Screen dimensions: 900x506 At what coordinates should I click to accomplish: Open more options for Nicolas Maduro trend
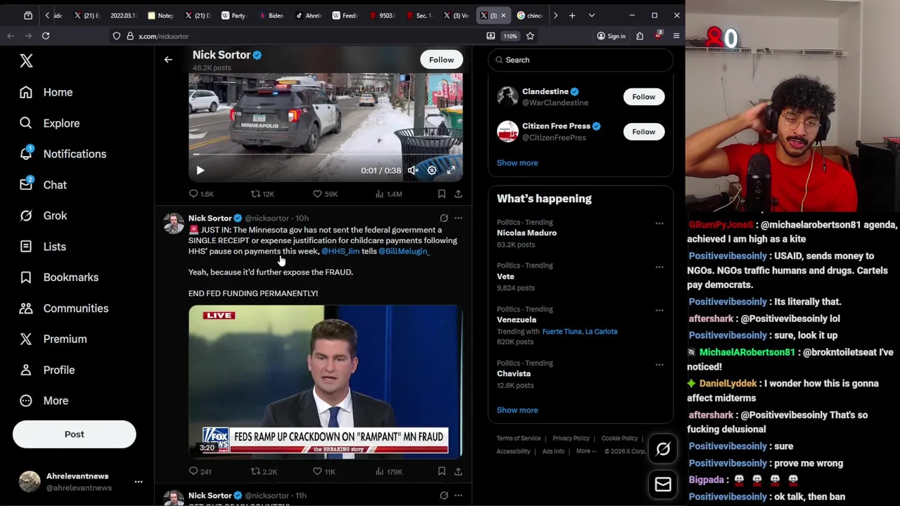point(660,223)
